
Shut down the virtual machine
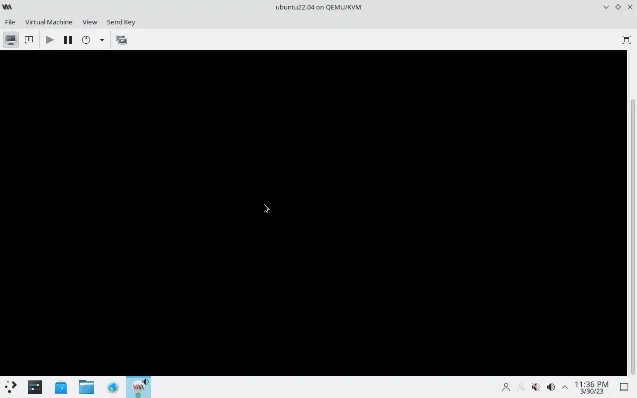pos(86,40)
